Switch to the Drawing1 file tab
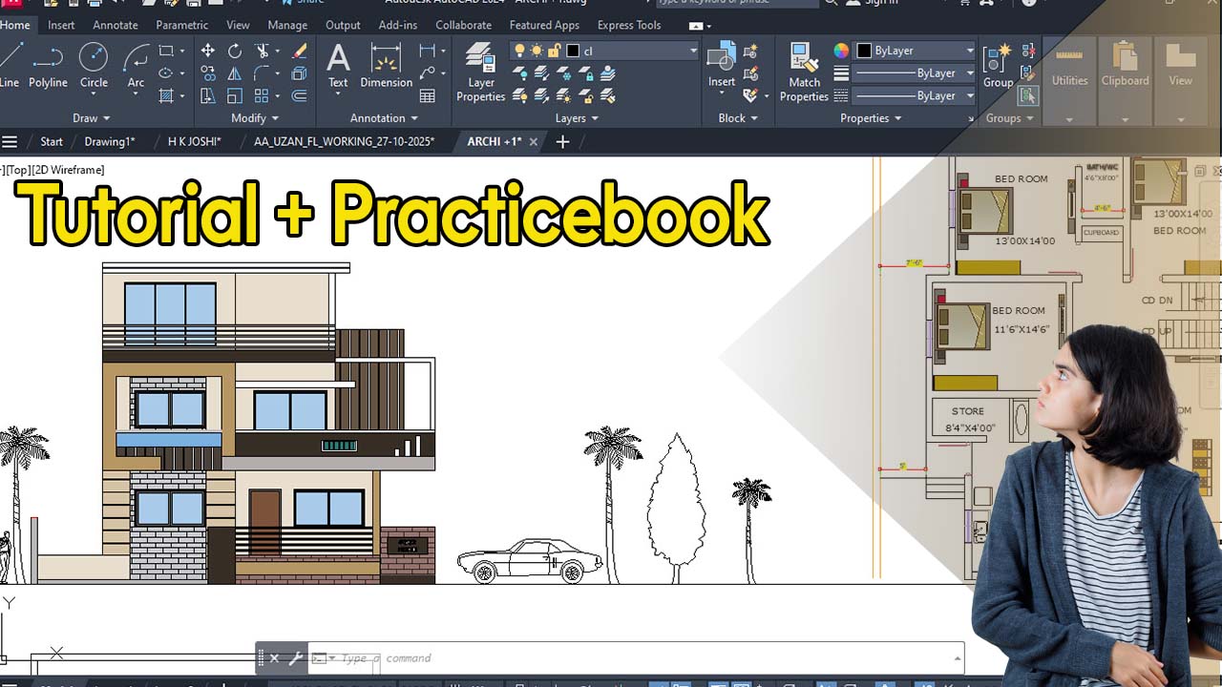The width and height of the screenshot is (1222, 687). 110,141
